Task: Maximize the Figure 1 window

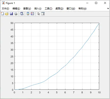Action: [96, 3]
